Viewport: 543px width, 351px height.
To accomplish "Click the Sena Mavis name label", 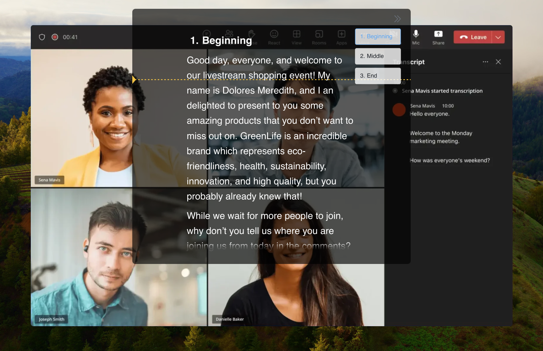I will point(49,180).
